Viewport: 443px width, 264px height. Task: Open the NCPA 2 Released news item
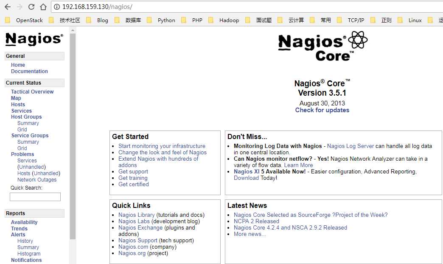pyautogui.click(x=256, y=221)
